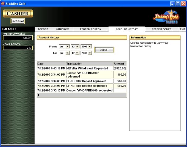Click the Withdrawable balance $0.04 field
The image size is (187, 147).
(x=18, y=38)
